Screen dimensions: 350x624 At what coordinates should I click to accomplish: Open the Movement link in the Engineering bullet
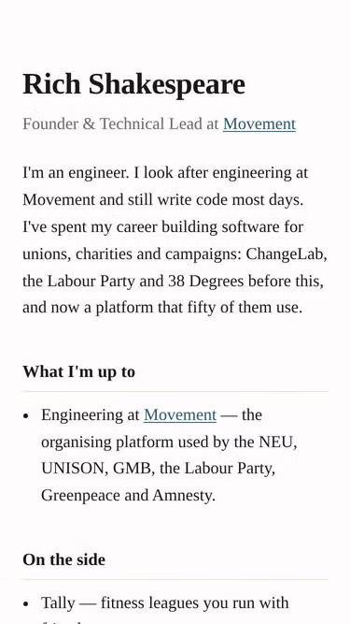click(180, 415)
